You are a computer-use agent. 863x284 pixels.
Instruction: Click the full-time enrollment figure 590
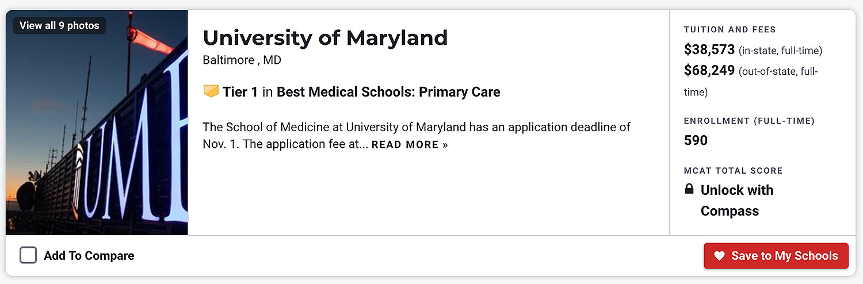click(696, 140)
